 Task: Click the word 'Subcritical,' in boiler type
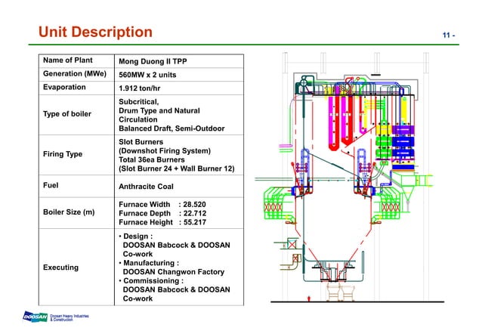point(139,102)
